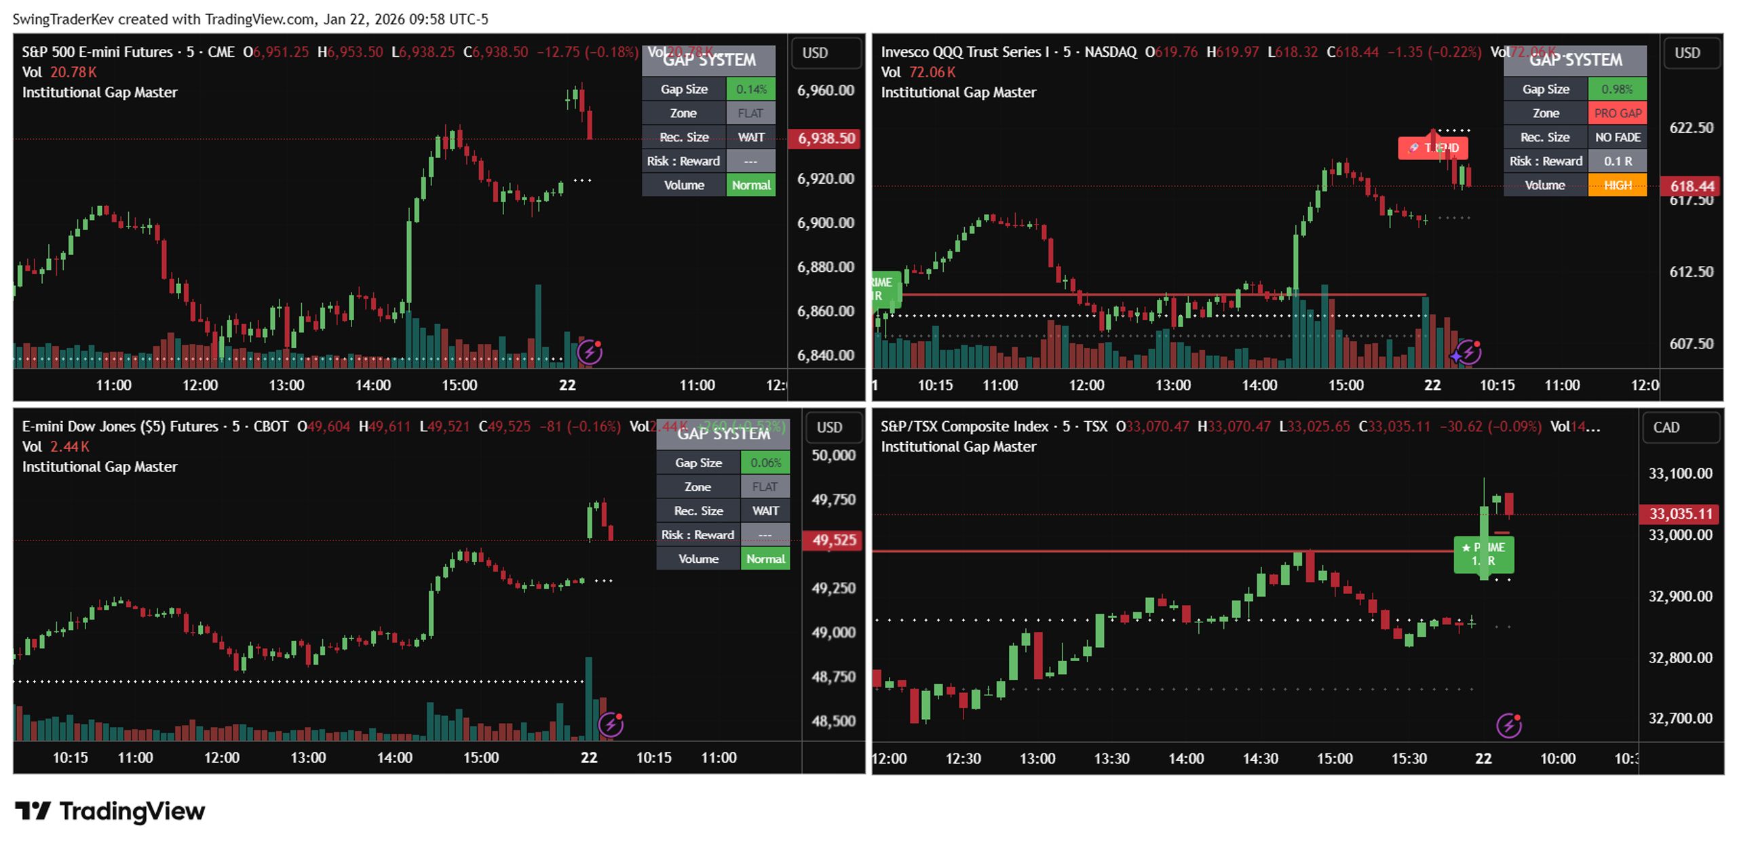Click the 22 date marker on the S&P 500 time axis
This screenshot has width=1737, height=847.
[567, 385]
